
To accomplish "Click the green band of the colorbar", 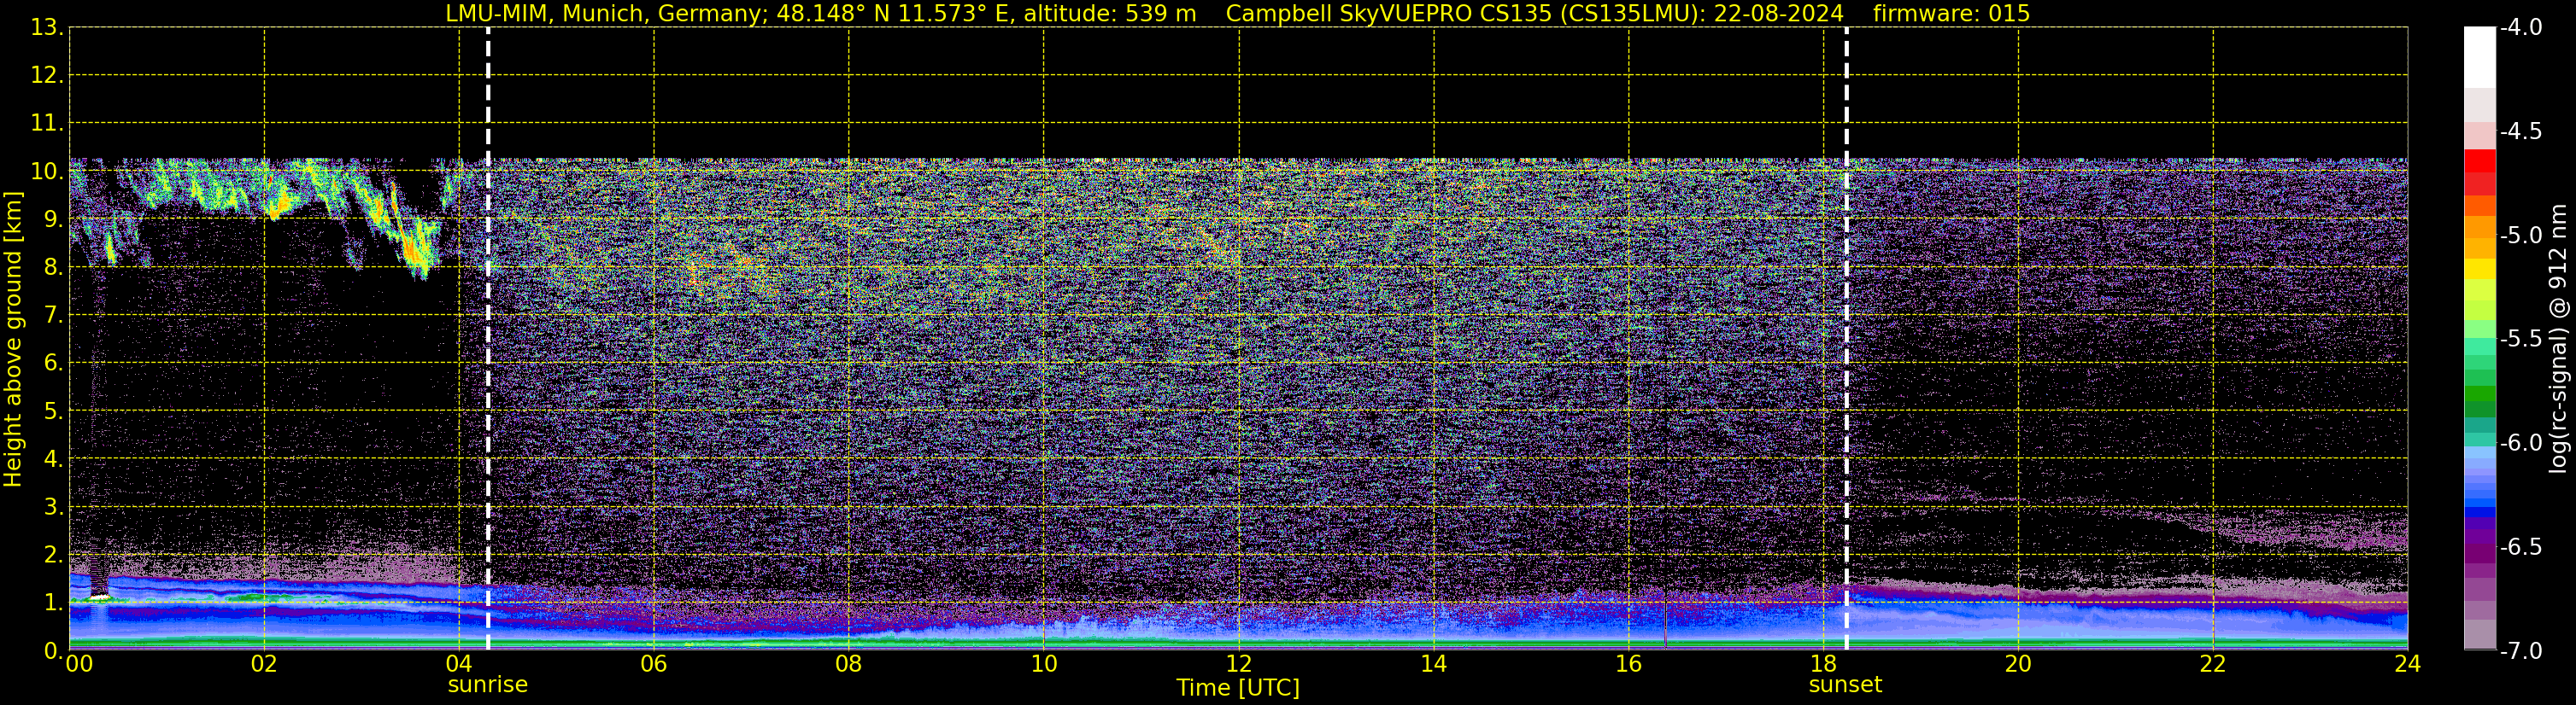I will pos(2480,393).
